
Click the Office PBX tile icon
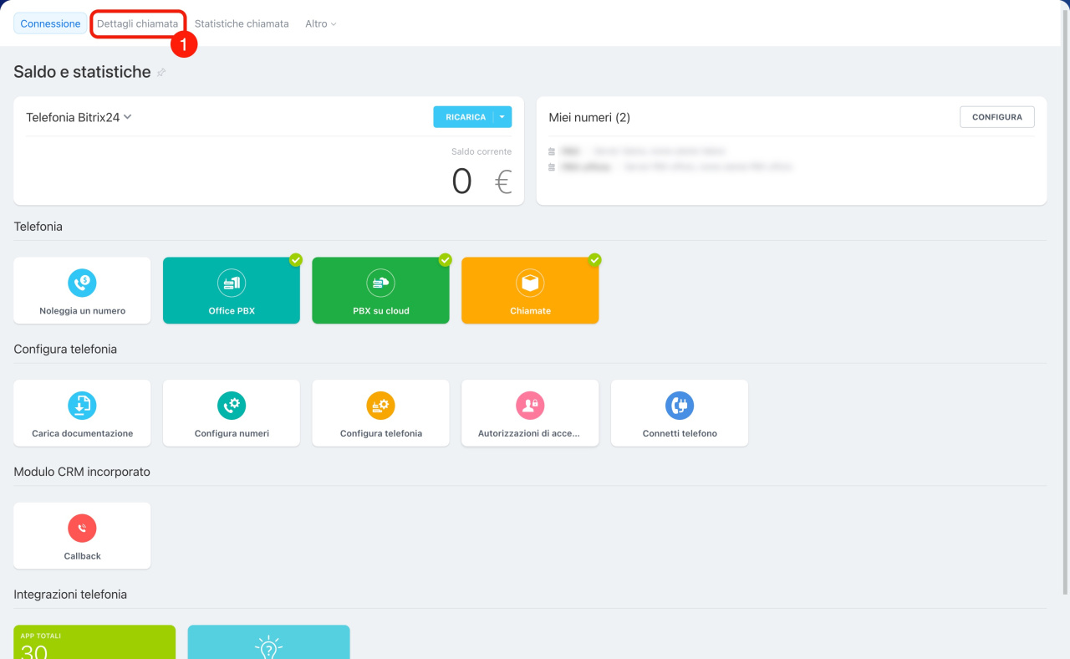click(x=232, y=283)
